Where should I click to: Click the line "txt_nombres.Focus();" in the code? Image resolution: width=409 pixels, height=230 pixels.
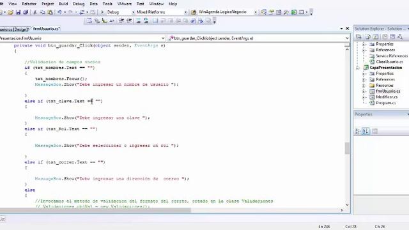coord(61,79)
